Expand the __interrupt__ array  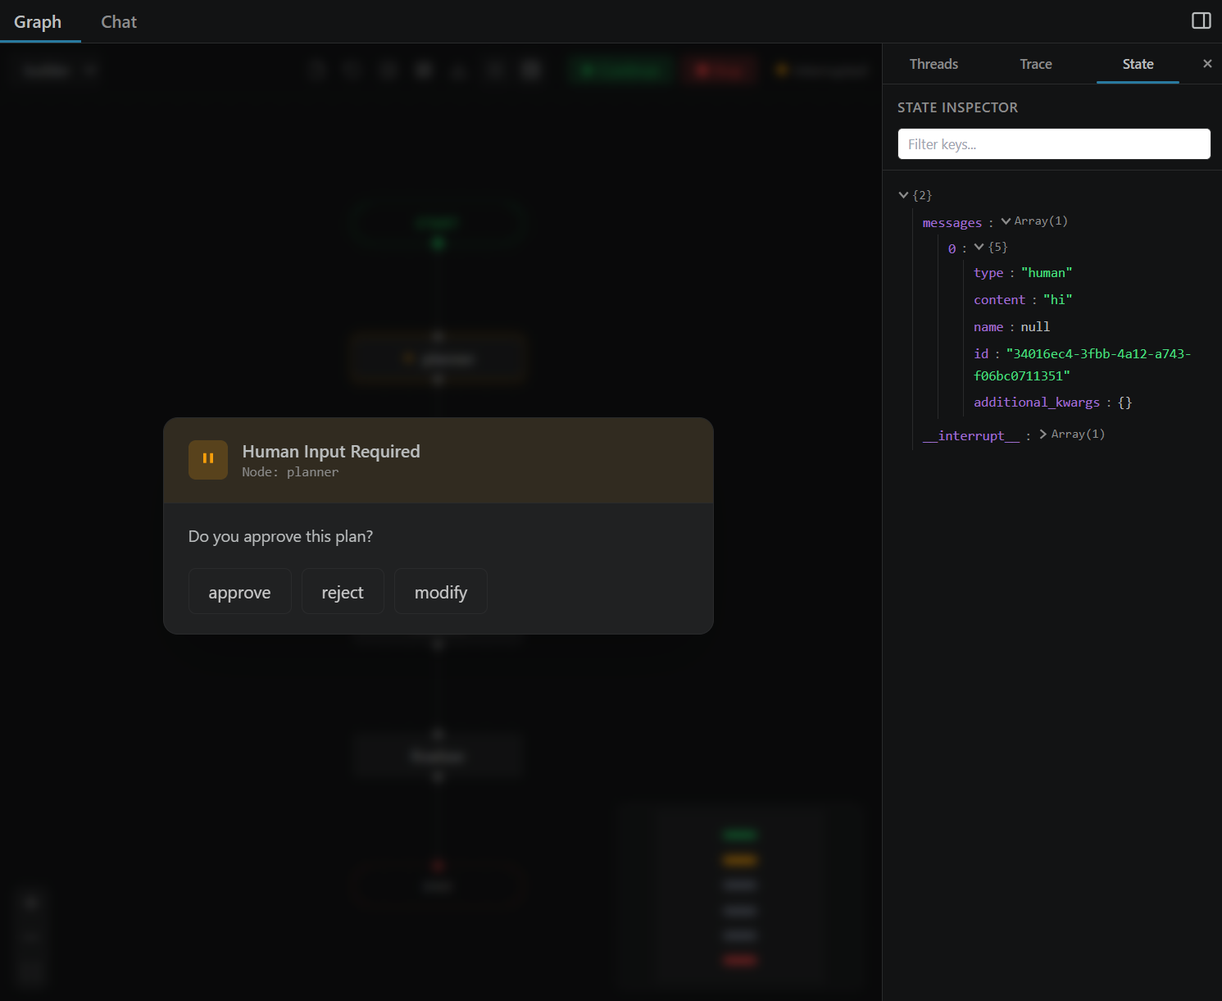point(1043,435)
